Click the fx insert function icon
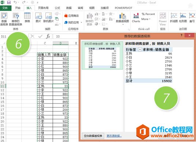 (x=48, y=36)
